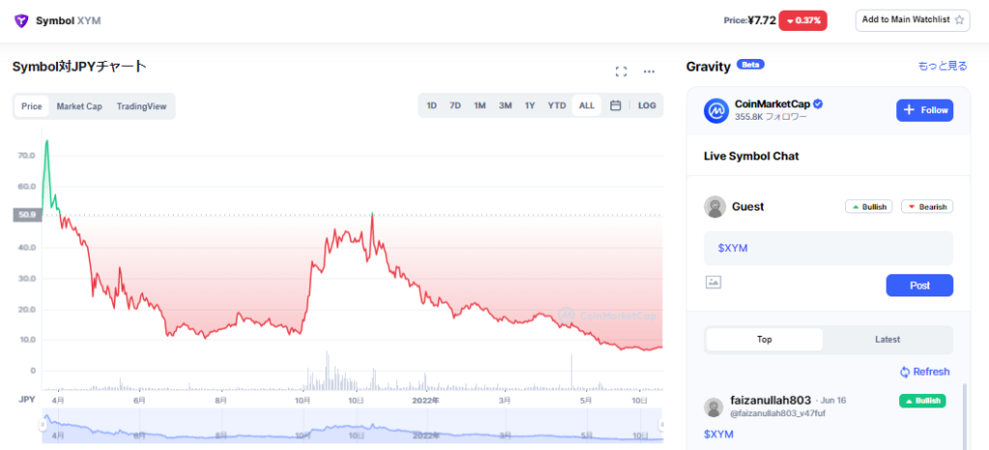Click the Symbol XYM logo icon
989x450 pixels.
coord(20,20)
